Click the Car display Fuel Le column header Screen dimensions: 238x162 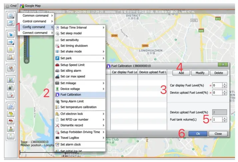pos(124,72)
